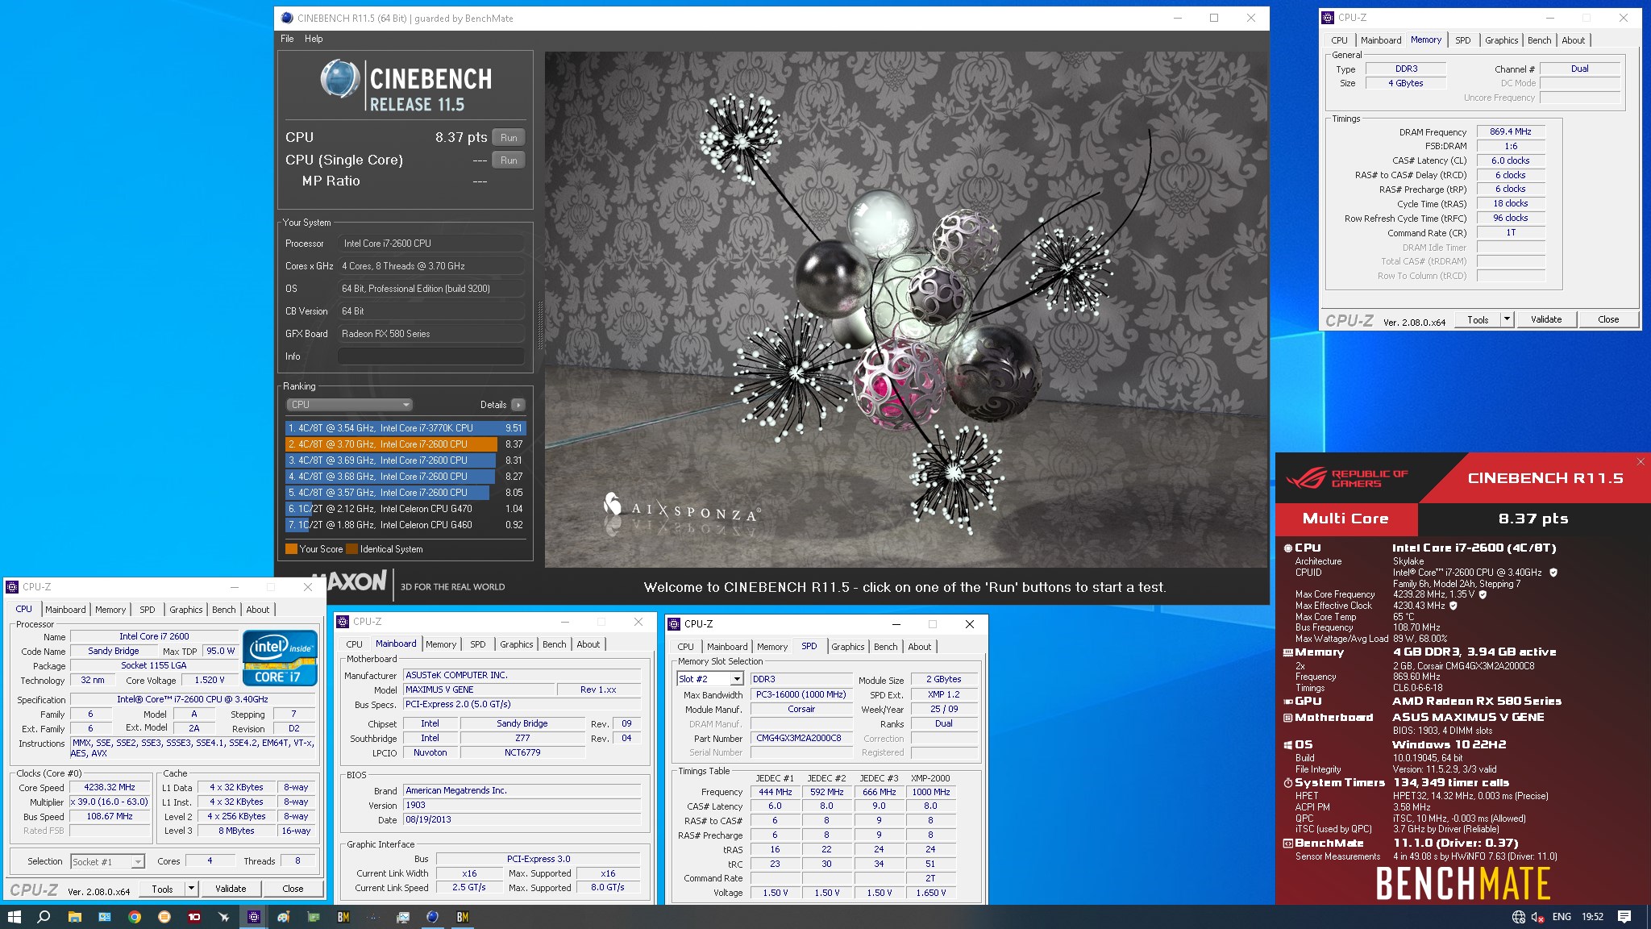
Task: Click the orange 'Your Score' legend swatch
Action: click(x=291, y=549)
